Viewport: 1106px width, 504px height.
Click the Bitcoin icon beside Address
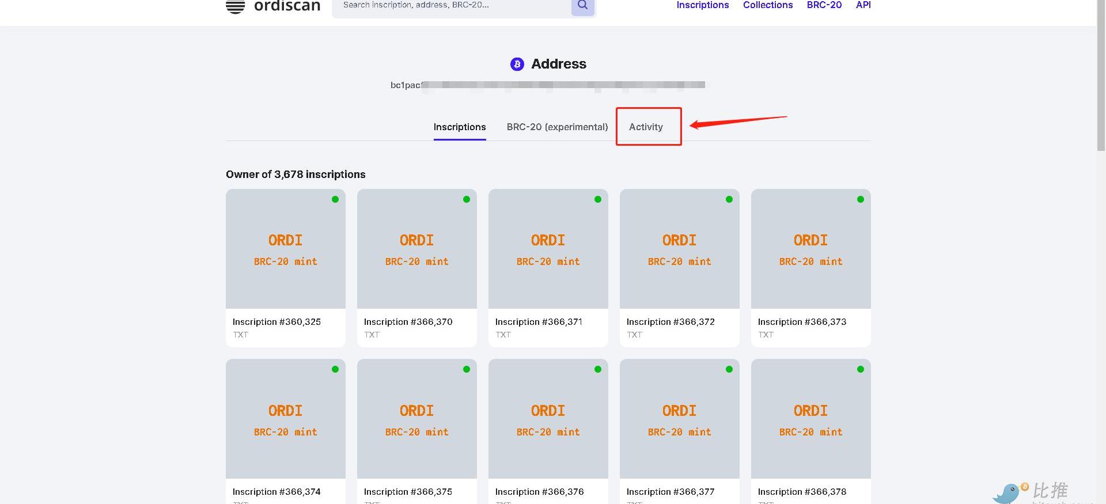coord(517,64)
